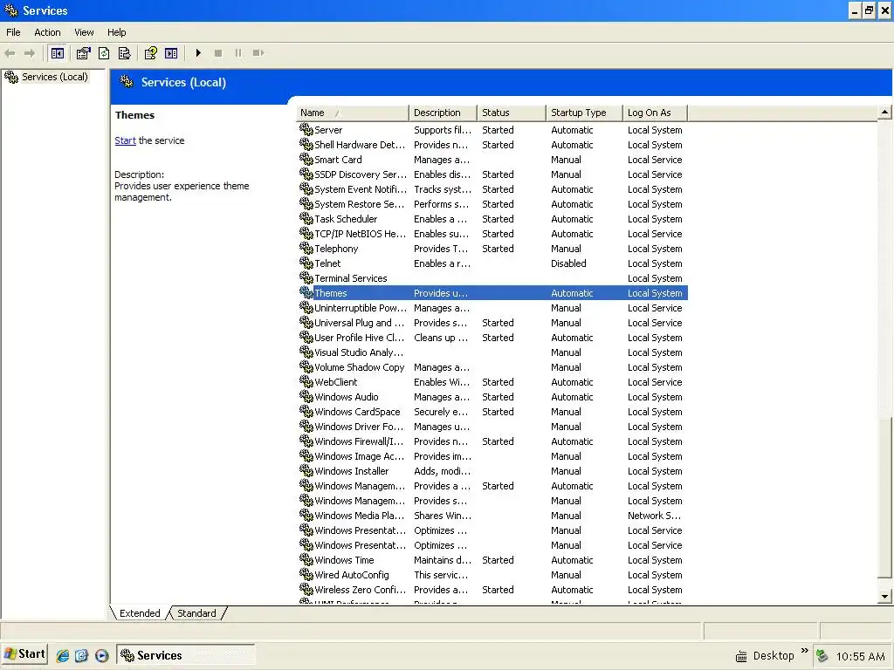This screenshot has width=894, height=670.
Task: Select the Windows CardSpace service
Action: click(x=492, y=412)
